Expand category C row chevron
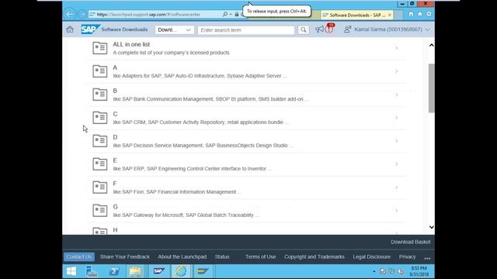 point(396,118)
